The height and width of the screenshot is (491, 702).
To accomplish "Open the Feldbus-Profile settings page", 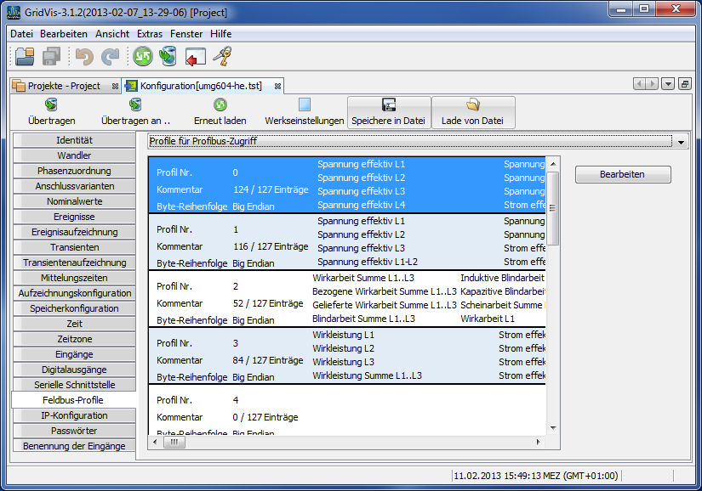I will [x=73, y=399].
